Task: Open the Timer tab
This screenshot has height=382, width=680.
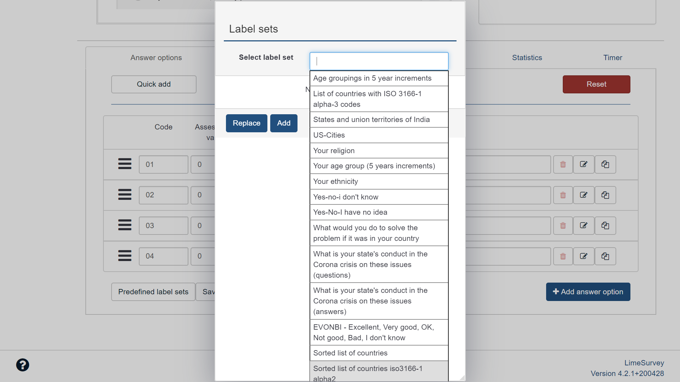Action: pyautogui.click(x=612, y=58)
